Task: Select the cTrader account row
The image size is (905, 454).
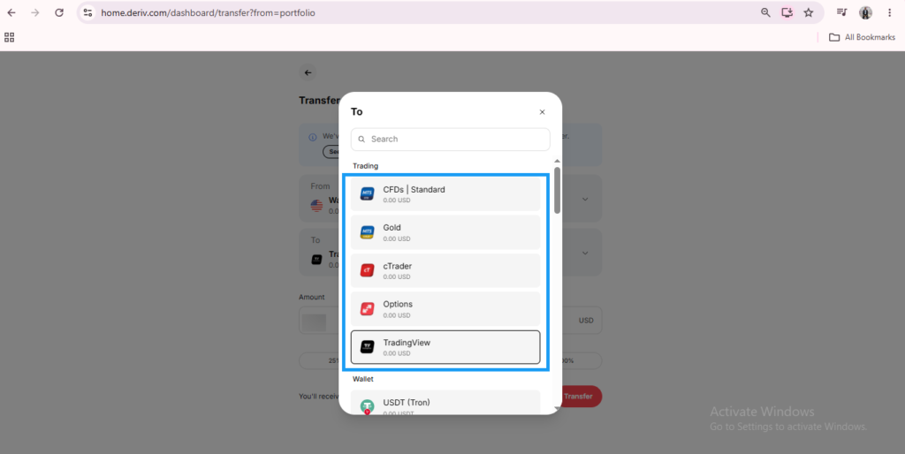Action: tap(445, 271)
